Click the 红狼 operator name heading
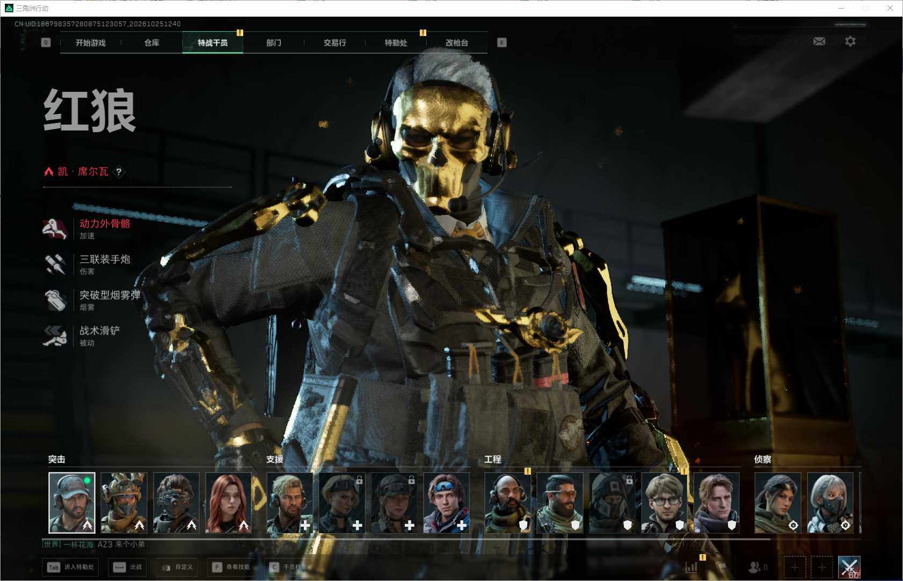This screenshot has width=903, height=581. 90,111
